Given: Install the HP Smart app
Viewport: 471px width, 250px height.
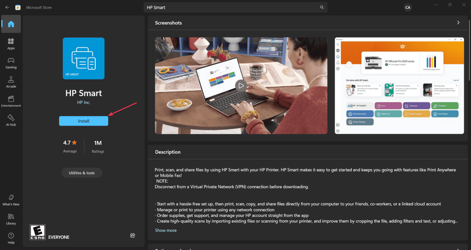Looking at the screenshot, I should click(x=84, y=121).
